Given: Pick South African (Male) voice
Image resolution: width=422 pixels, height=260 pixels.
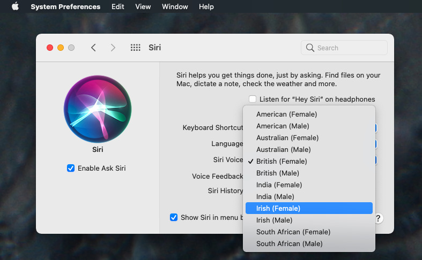Looking at the screenshot, I should 289,243.
